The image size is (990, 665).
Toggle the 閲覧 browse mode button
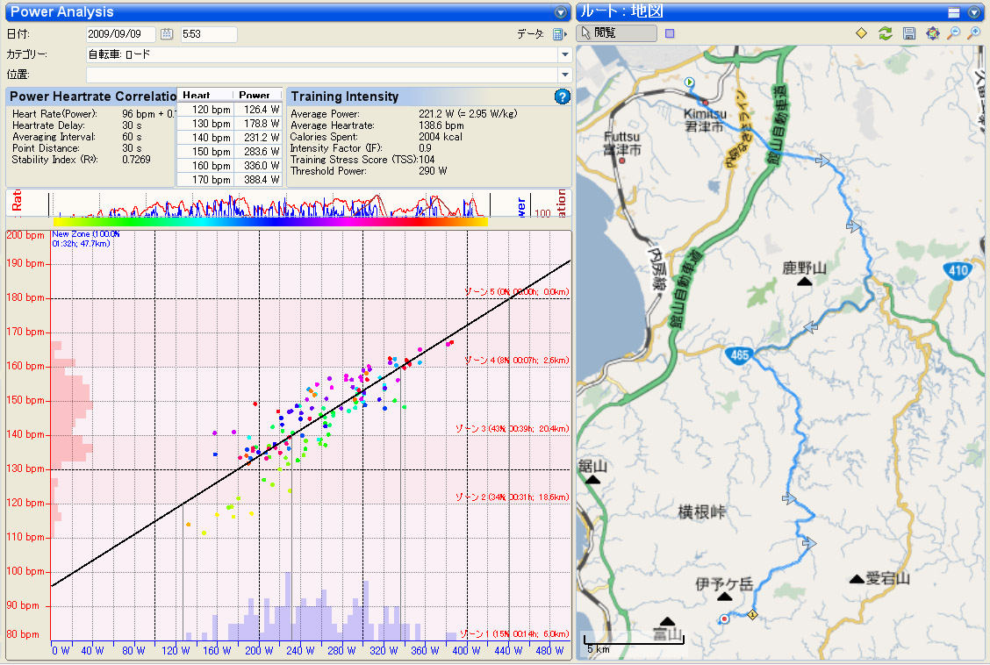(617, 33)
